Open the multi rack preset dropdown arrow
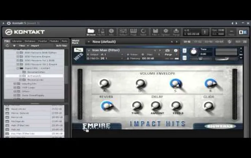The height and width of the screenshot is (158, 251). tap(89, 41)
